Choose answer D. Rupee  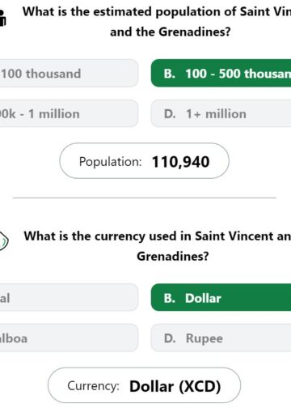point(221,338)
